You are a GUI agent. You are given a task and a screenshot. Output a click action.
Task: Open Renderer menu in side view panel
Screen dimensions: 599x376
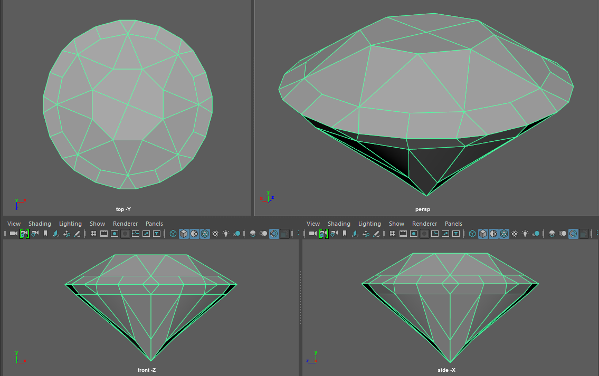[425, 224]
